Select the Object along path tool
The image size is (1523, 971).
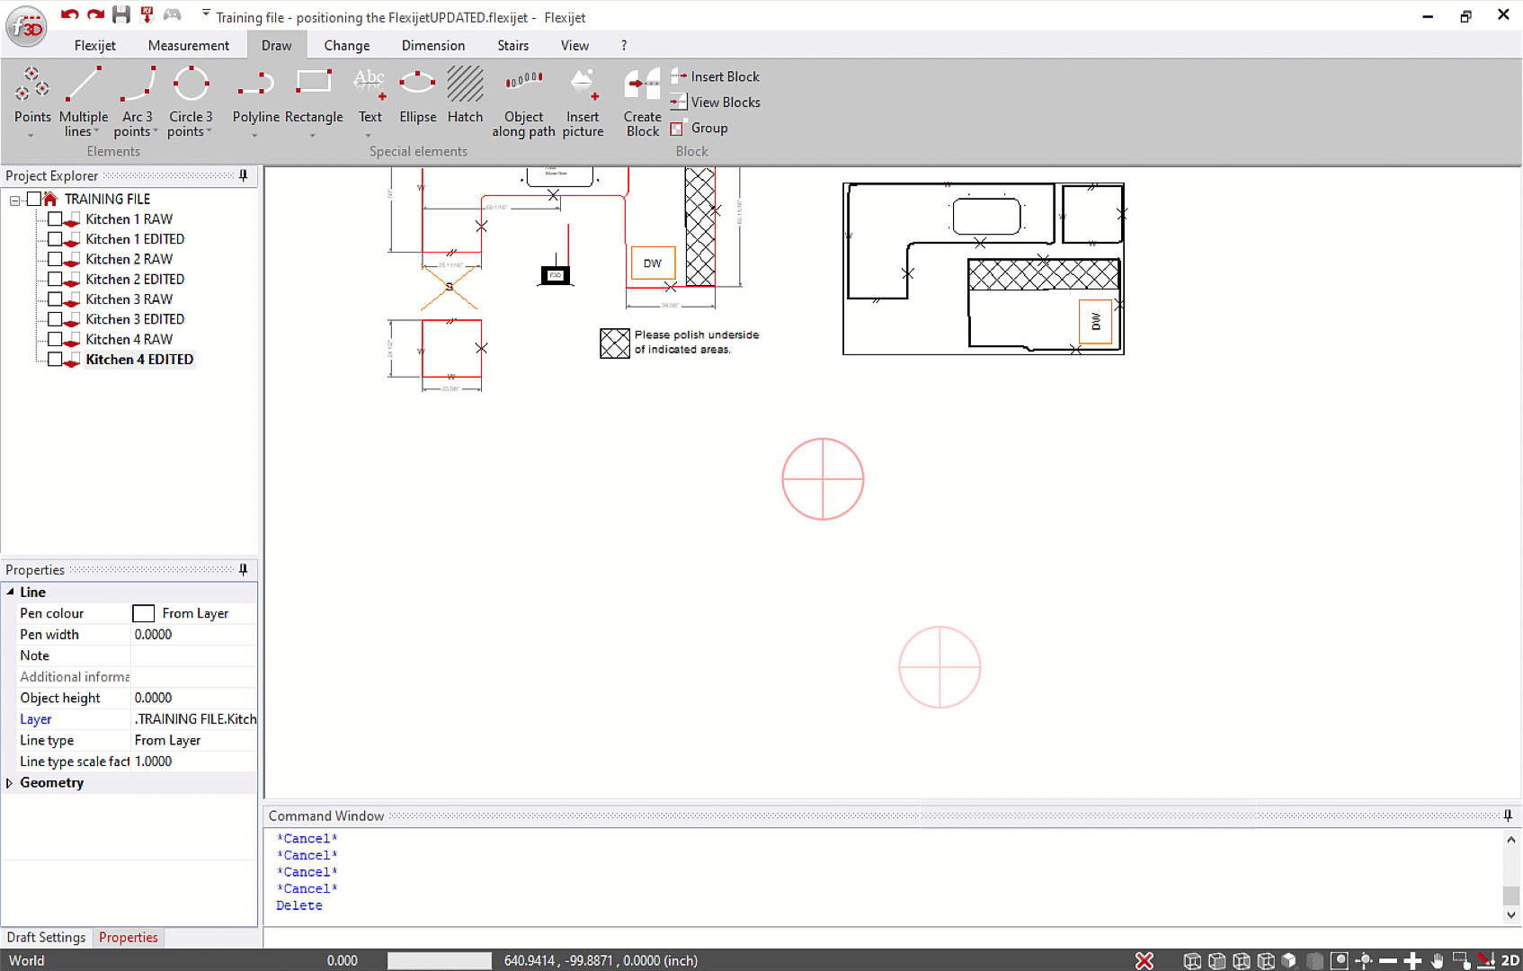pyautogui.click(x=524, y=99)
